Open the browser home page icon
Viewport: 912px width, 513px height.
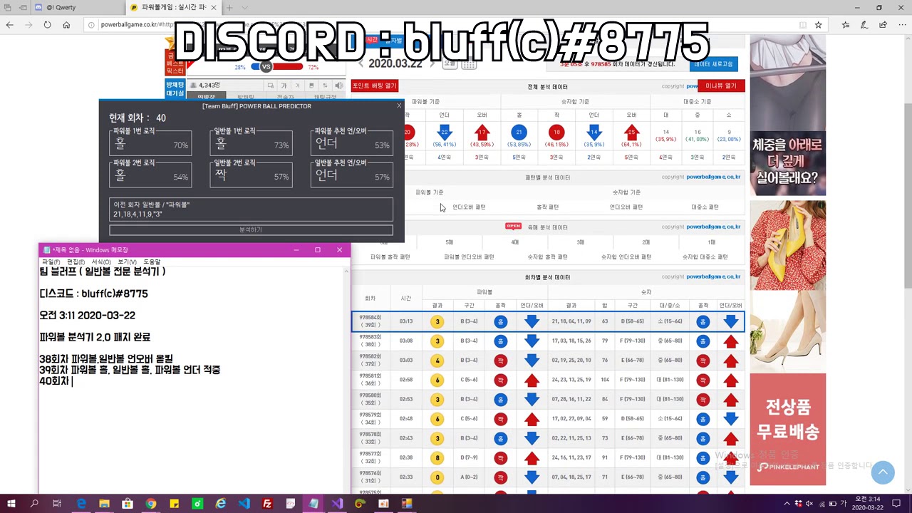click(66, 25)
